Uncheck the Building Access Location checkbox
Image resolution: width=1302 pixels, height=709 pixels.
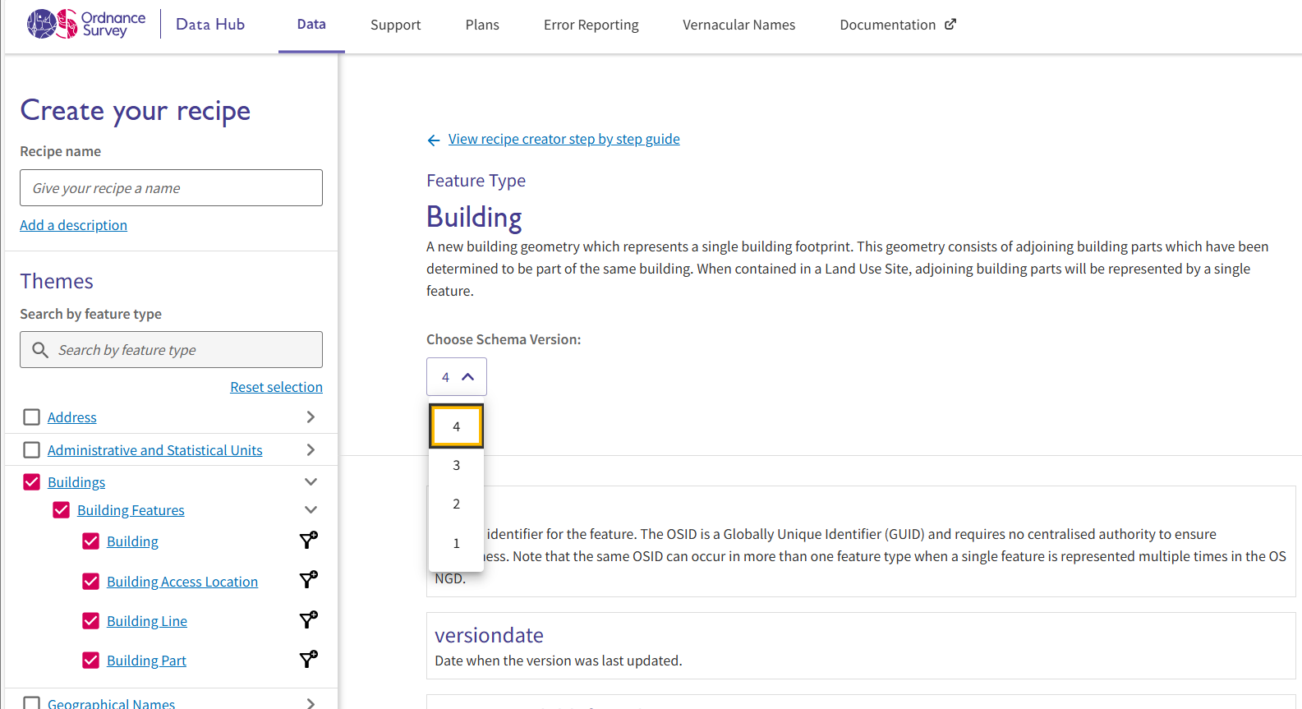pyautogui.click(x=90, y=582)
